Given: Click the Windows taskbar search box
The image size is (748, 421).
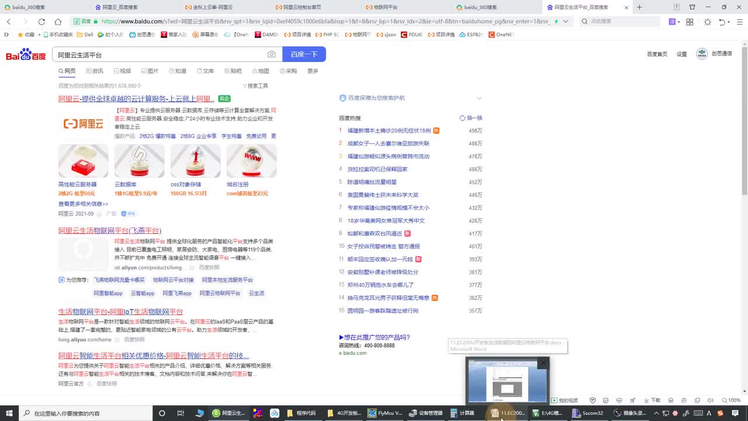Looking at the screenshot, I should [x=85, y=413].
